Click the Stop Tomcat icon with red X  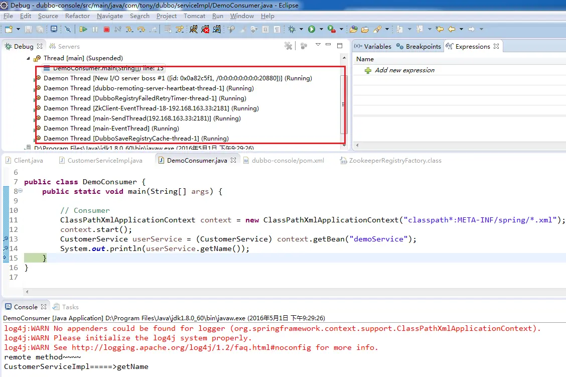click(x=205, y=29)
